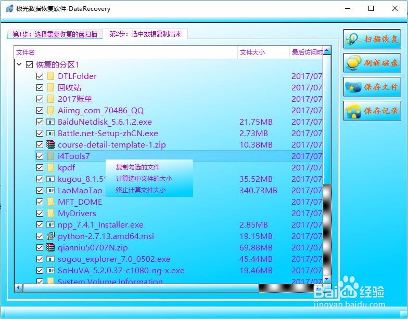
Task: Click the Battle.net-Setup exe file icon
Action: 50,133
